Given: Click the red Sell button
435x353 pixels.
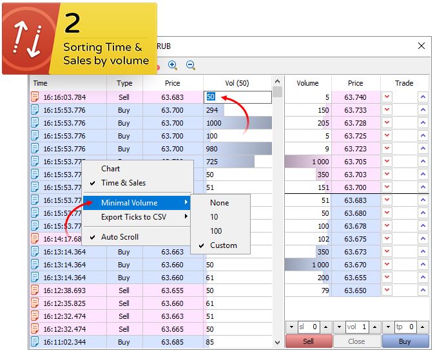Looking at the screenshot, I should 309,341.
